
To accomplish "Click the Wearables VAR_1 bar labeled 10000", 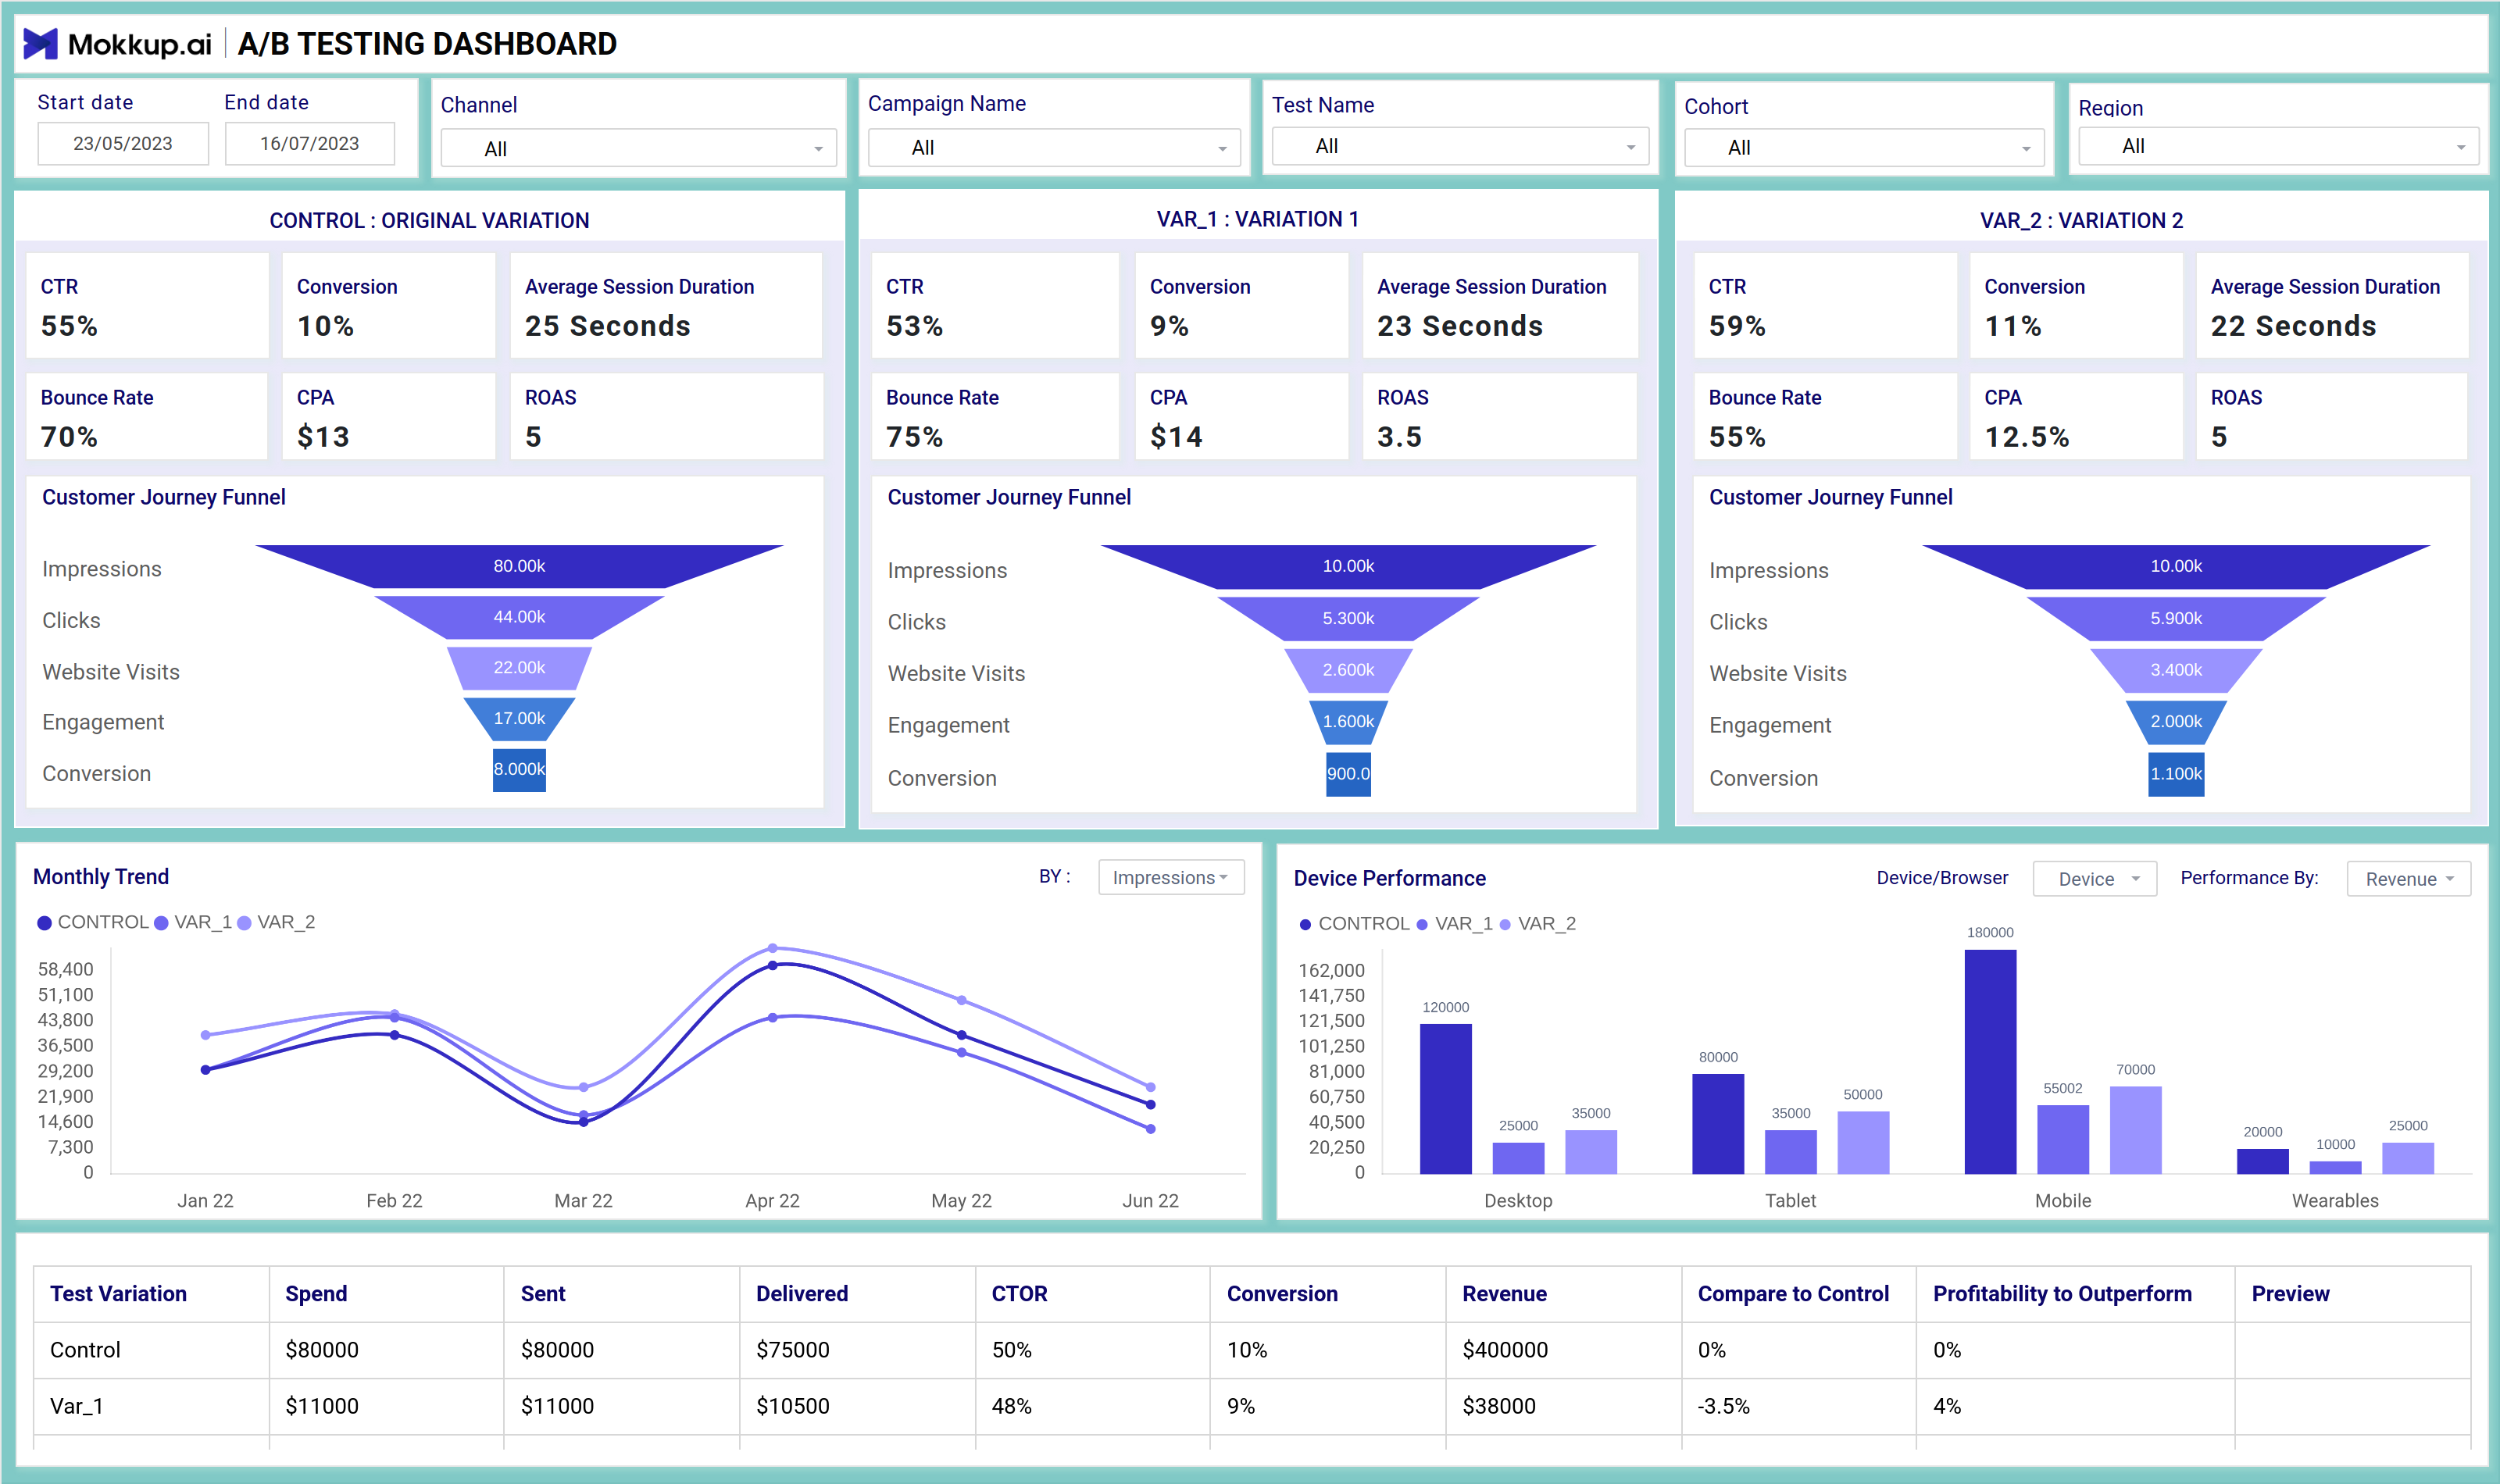I will (x=2335, y=1167).
